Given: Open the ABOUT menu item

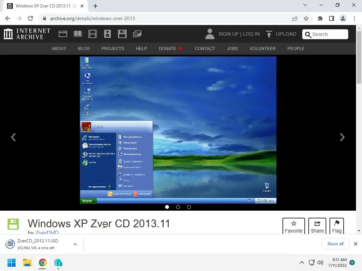Looking at the screenshot, I should (59, 49).
